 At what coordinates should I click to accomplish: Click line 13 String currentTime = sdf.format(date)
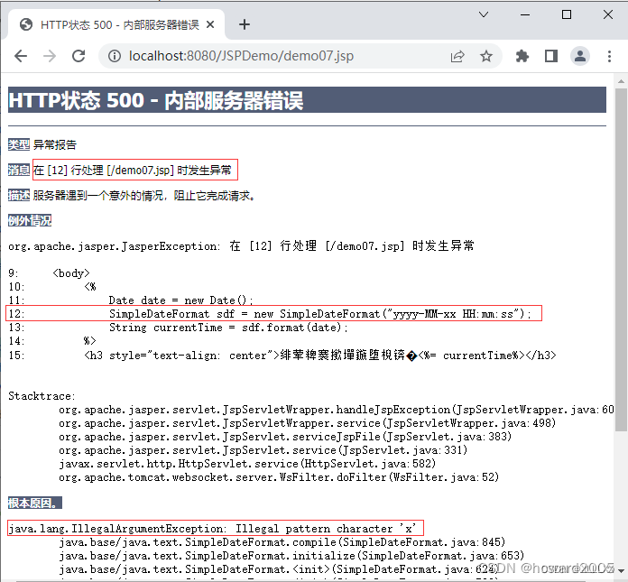[178, 328]
